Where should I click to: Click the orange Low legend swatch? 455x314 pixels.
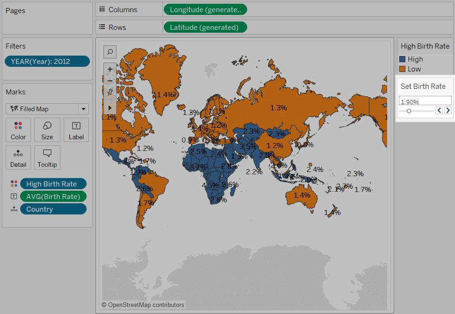(x=402, y=69)
